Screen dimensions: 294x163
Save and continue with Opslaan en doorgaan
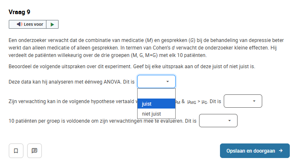click(x=255, y=151)
